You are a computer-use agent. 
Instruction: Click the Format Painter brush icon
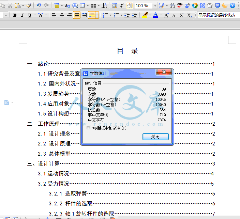(x=29, y=5)
